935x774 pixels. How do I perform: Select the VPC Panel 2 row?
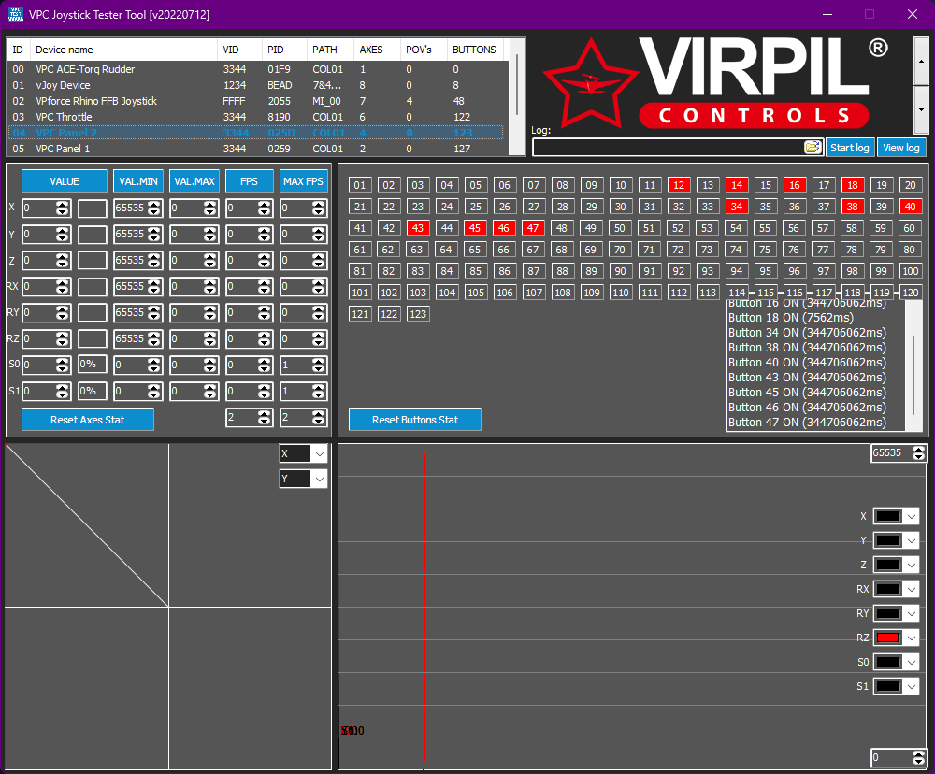pos(255,133)
